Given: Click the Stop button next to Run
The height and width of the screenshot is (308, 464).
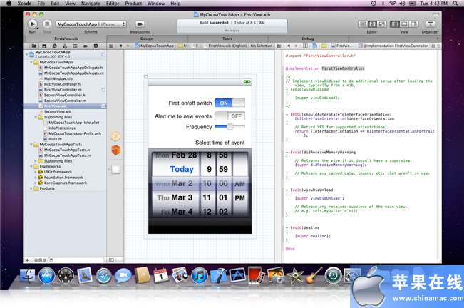Looking at the screenshot, I should pyautogui.click(x=46, y=24).
